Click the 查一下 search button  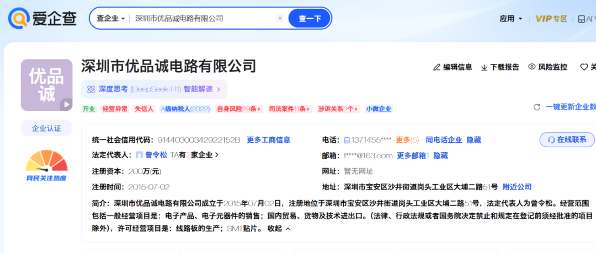[310, 18]
